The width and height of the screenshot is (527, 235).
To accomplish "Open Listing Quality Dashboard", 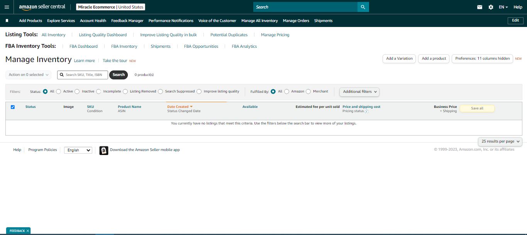I will pos(103,35).
